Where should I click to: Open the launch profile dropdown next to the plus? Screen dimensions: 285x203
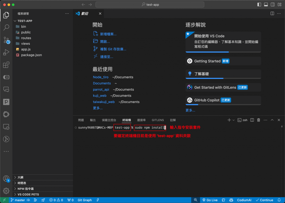click(234, 120)
